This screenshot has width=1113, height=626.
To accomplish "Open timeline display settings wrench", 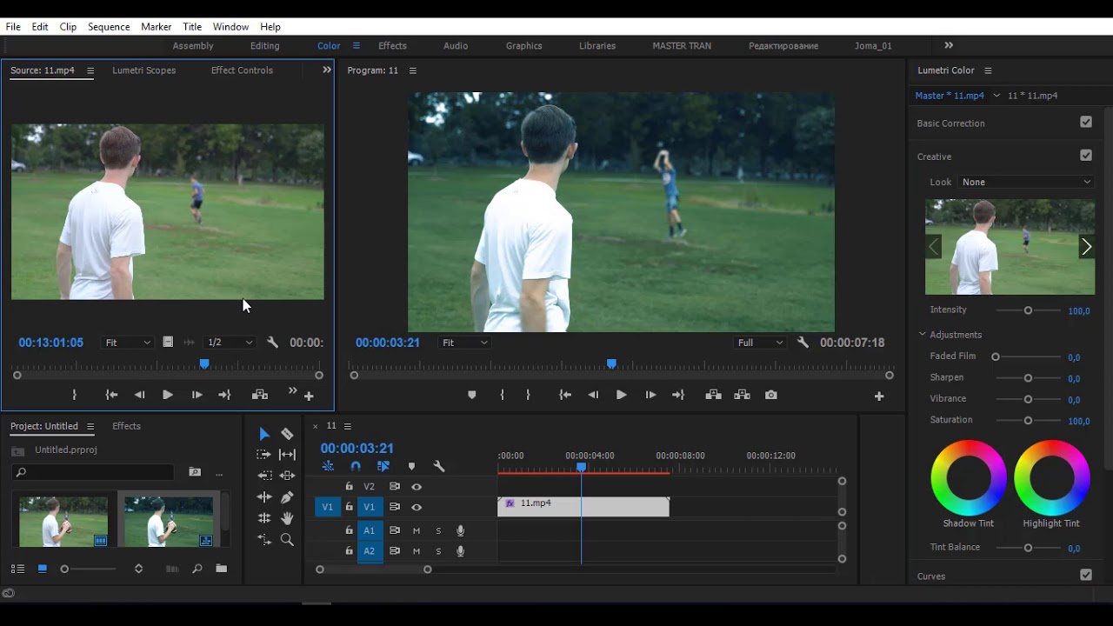I will 439,466.
